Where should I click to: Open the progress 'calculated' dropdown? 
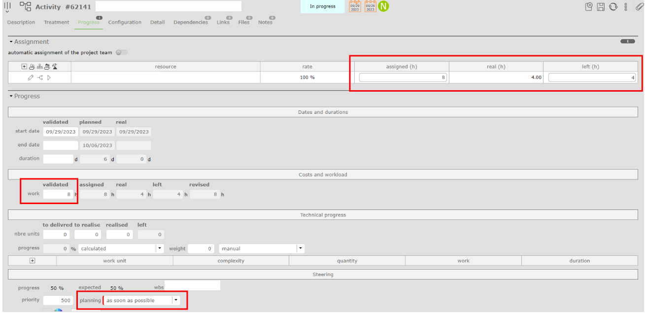pyautogui.click(x=160, y=248)
